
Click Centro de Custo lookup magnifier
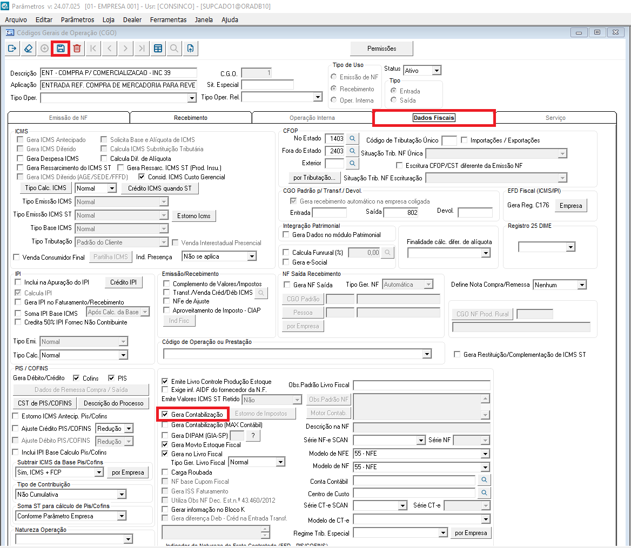(x=484, y=492)
